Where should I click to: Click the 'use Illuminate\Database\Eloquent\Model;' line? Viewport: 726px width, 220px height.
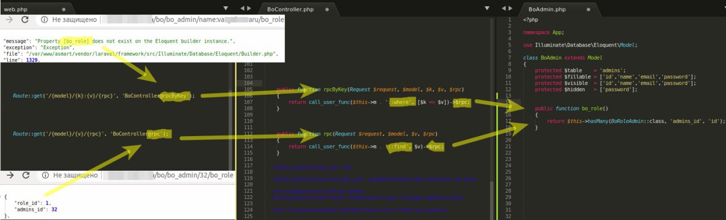[580, 45]
